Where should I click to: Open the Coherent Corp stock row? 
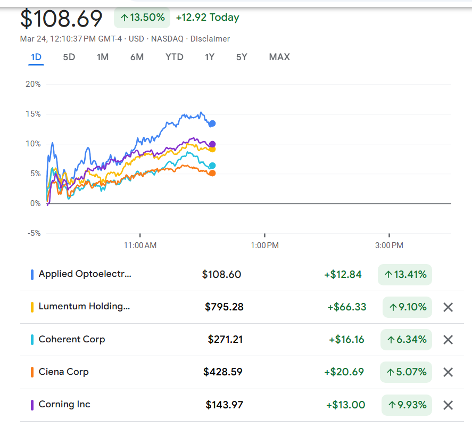click(x=242, y=340)
